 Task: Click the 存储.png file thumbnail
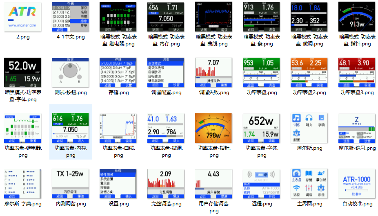(118, 72)
